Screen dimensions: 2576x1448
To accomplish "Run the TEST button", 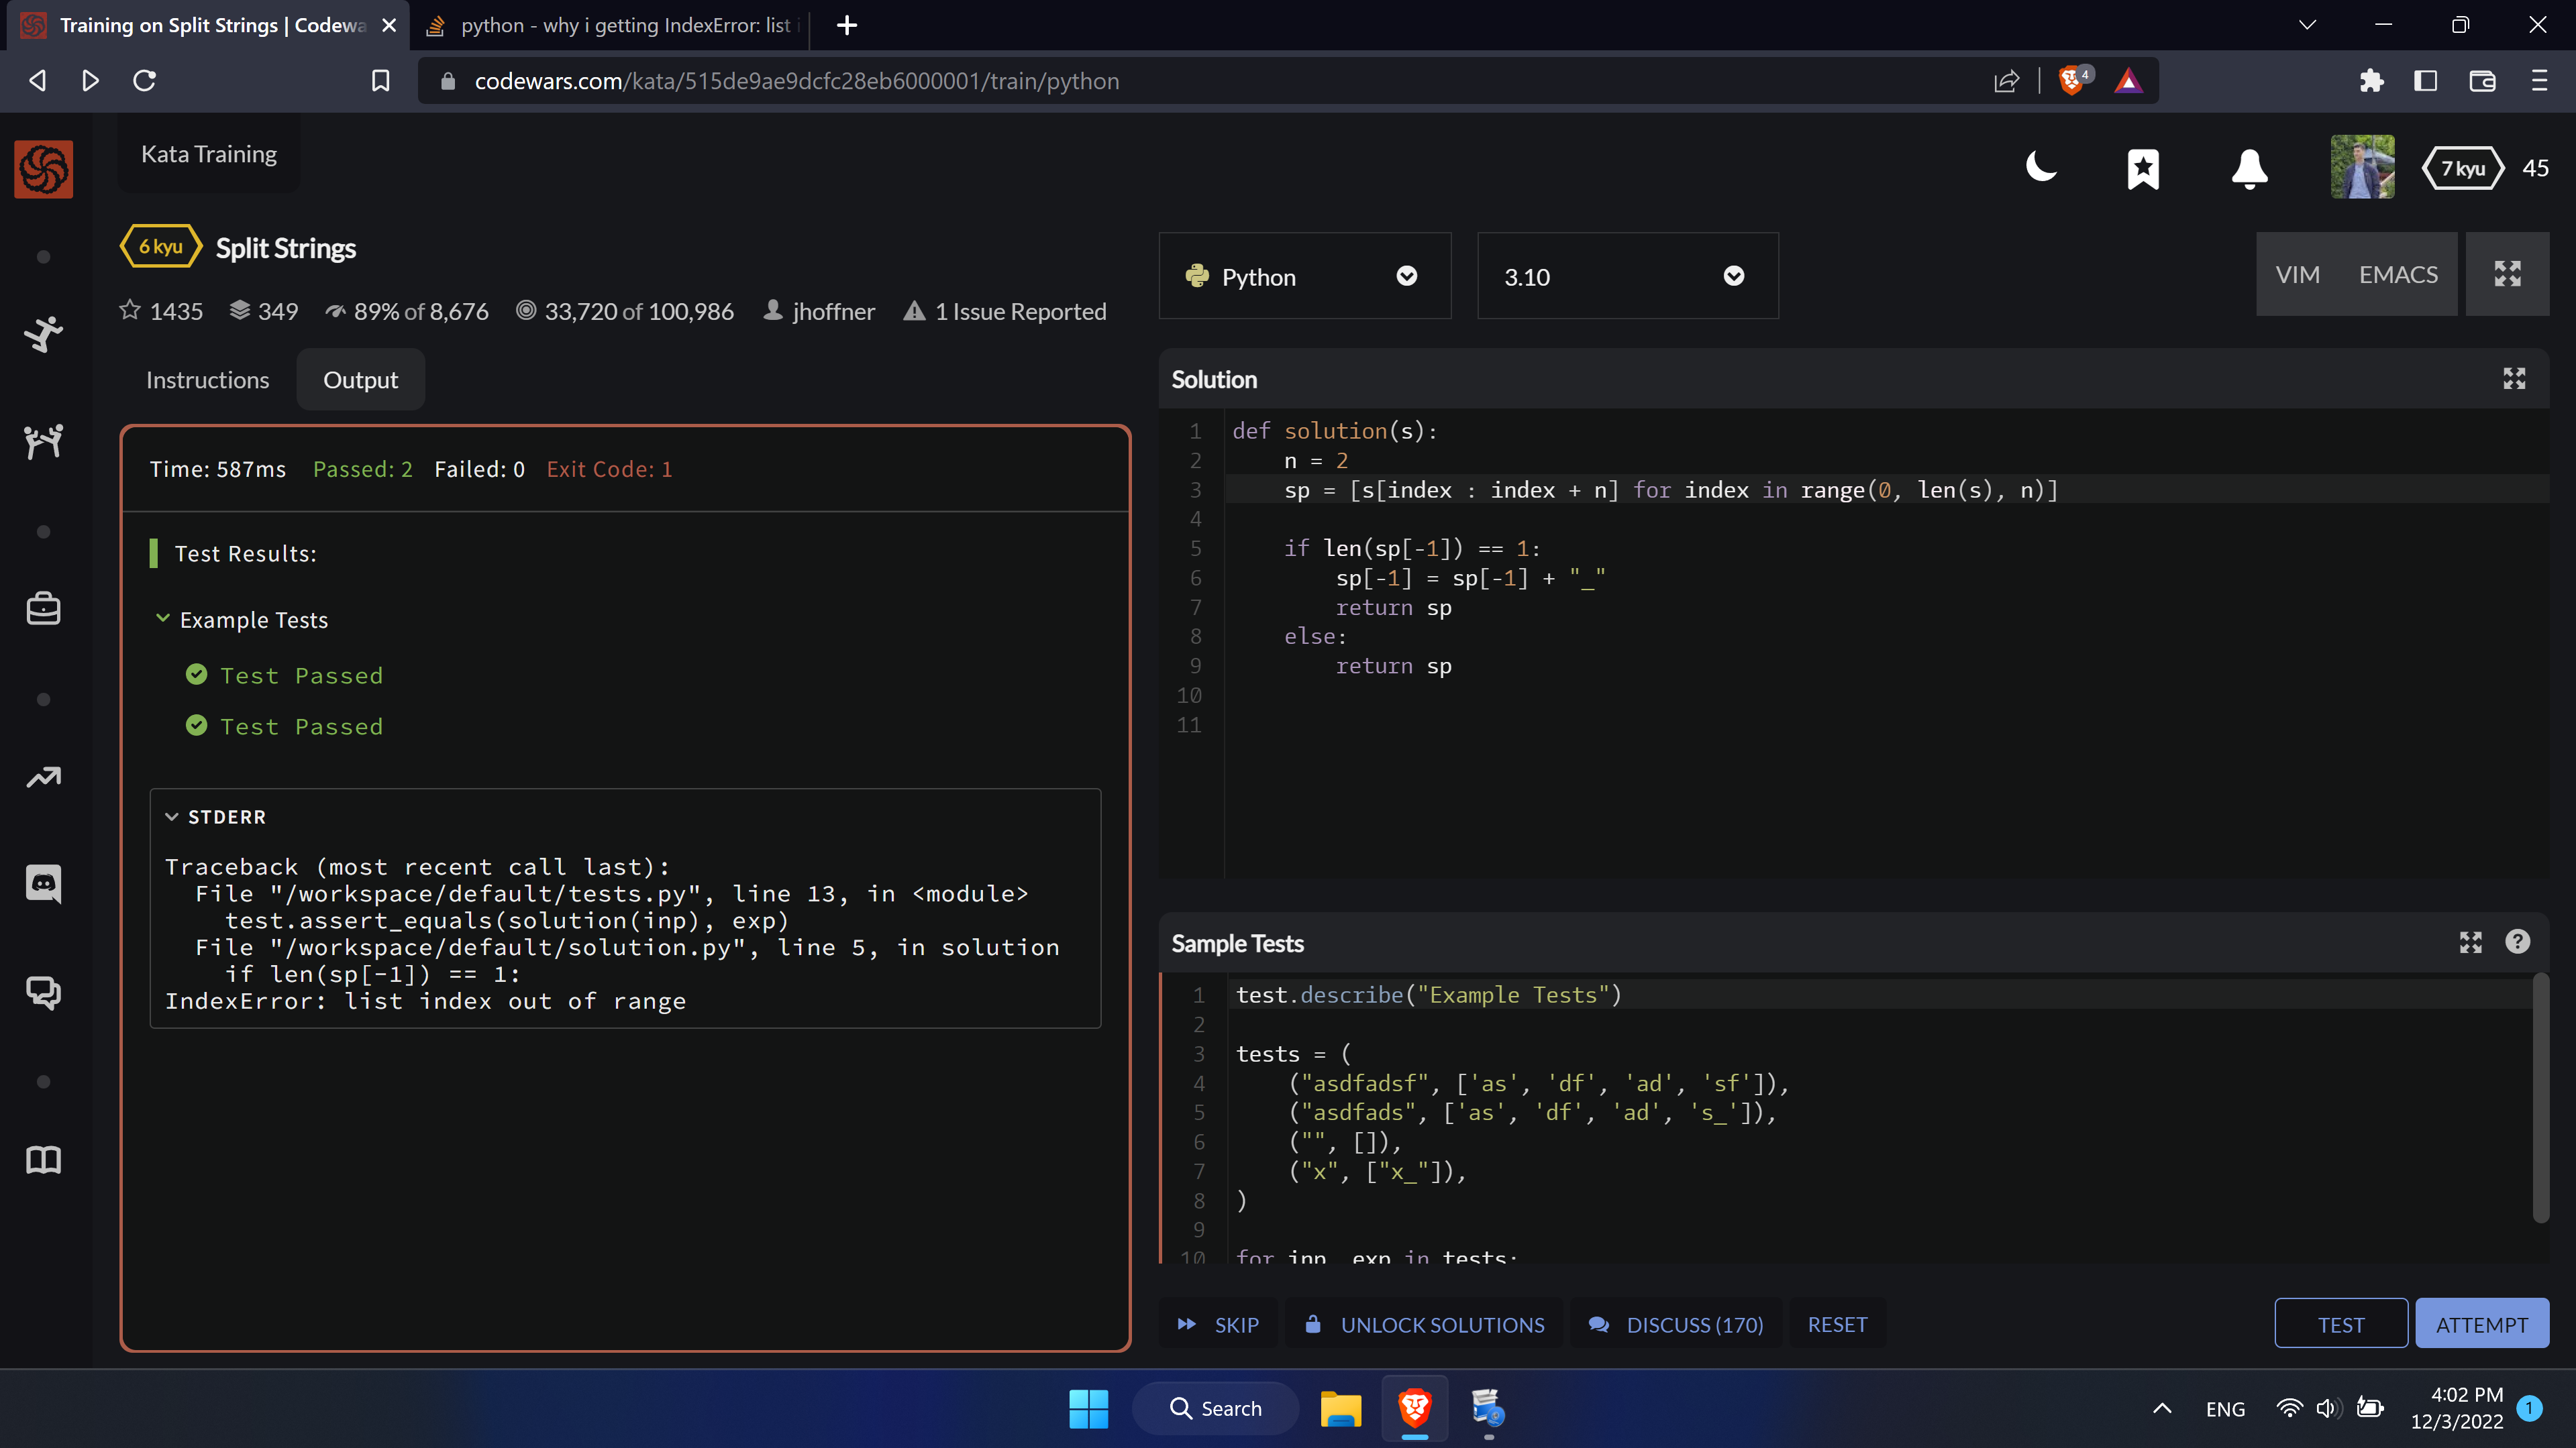I will 2340,1324.
